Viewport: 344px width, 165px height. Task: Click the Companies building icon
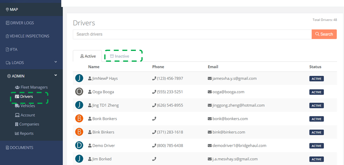click(17, 124)
